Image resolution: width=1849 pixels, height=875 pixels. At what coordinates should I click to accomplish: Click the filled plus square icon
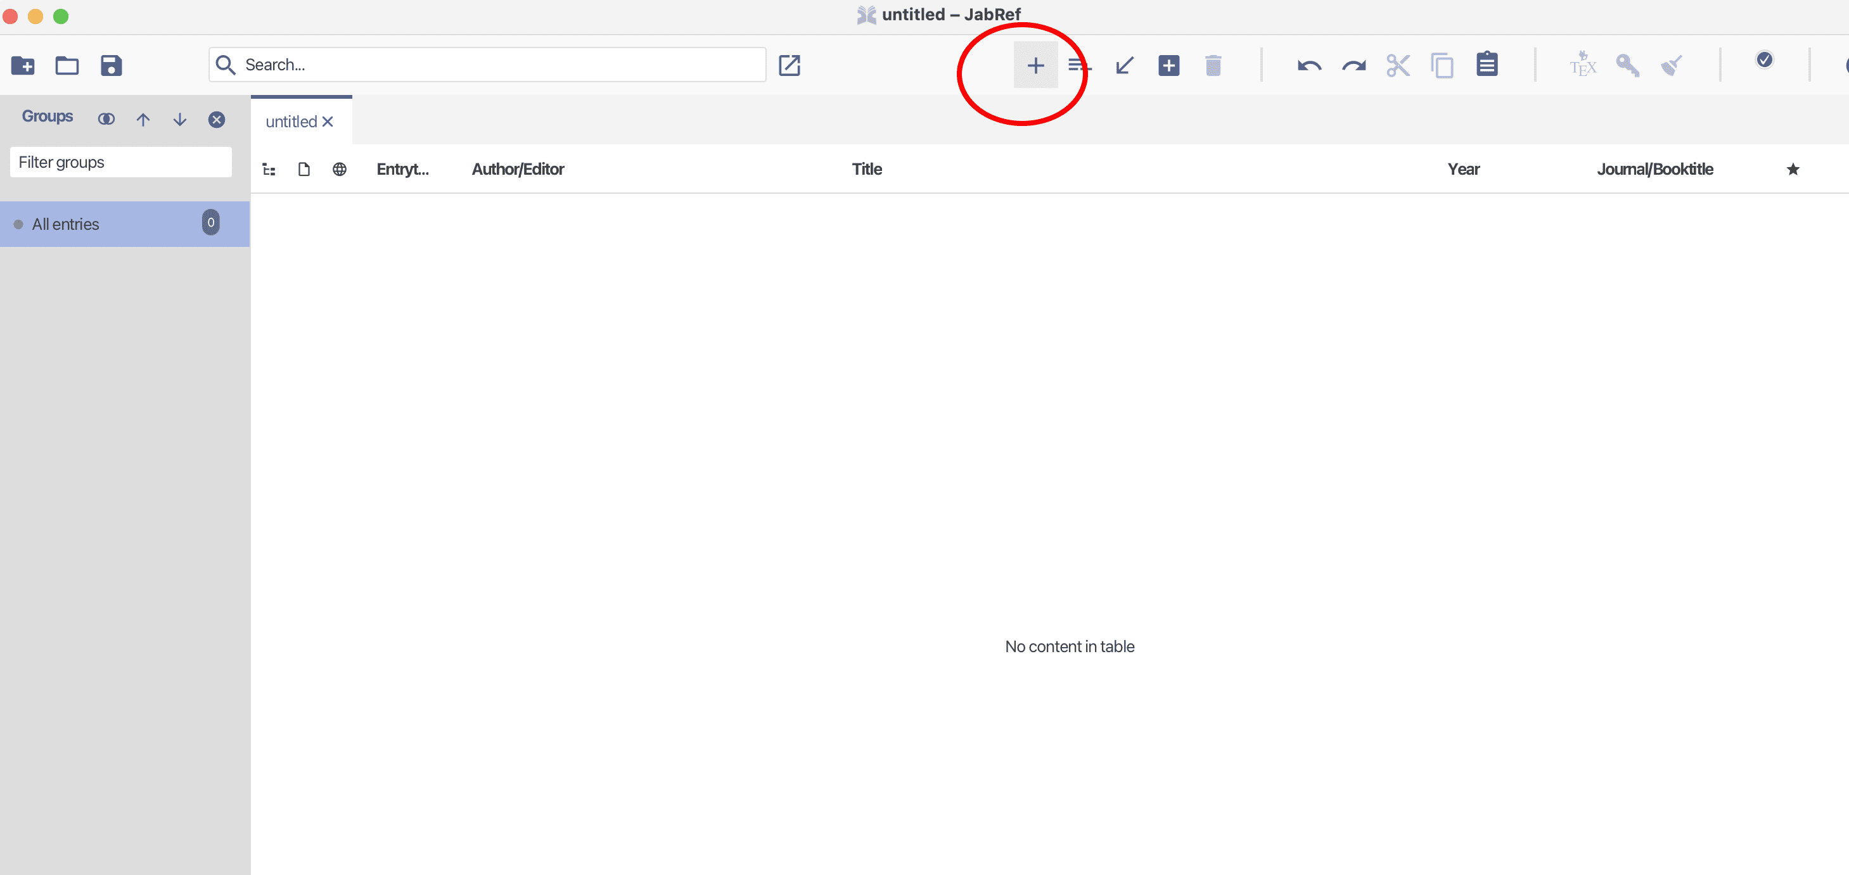click(1168, 65)
